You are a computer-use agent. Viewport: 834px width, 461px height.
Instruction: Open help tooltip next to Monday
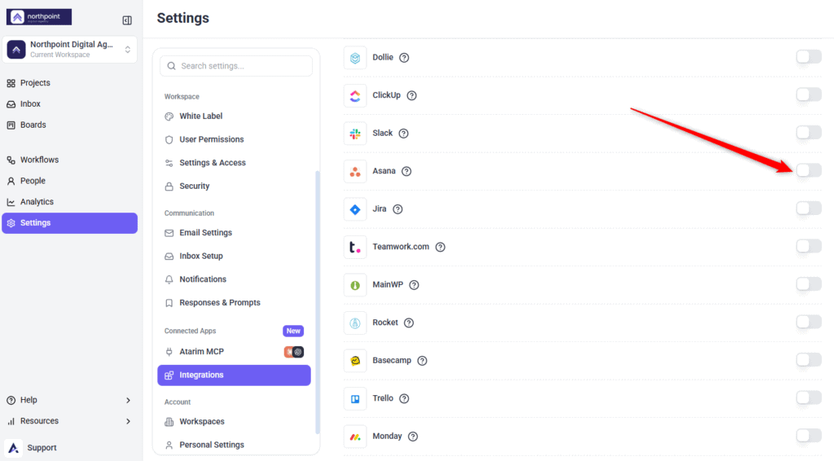tap(413, 437)
